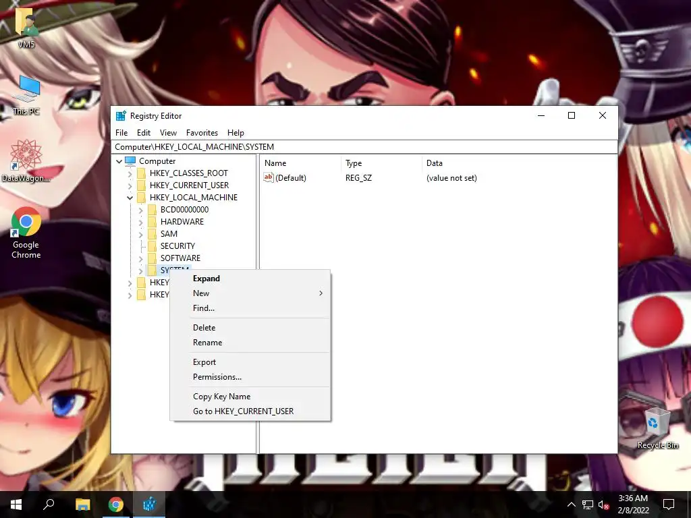This screenshot has width=691, height=518.
Task: Select the HKEY_CLASSES_ROOT key label
Action: 189,173
